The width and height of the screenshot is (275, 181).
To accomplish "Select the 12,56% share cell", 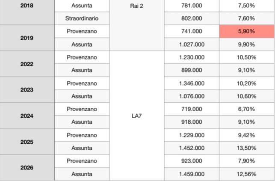I will (x=247, y=174).
